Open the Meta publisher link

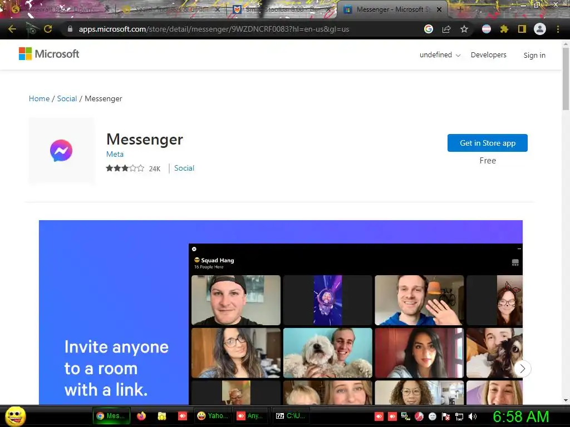tap(115, 154)
